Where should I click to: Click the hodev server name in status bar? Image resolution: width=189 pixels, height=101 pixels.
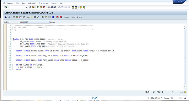[x=166, y=98]
